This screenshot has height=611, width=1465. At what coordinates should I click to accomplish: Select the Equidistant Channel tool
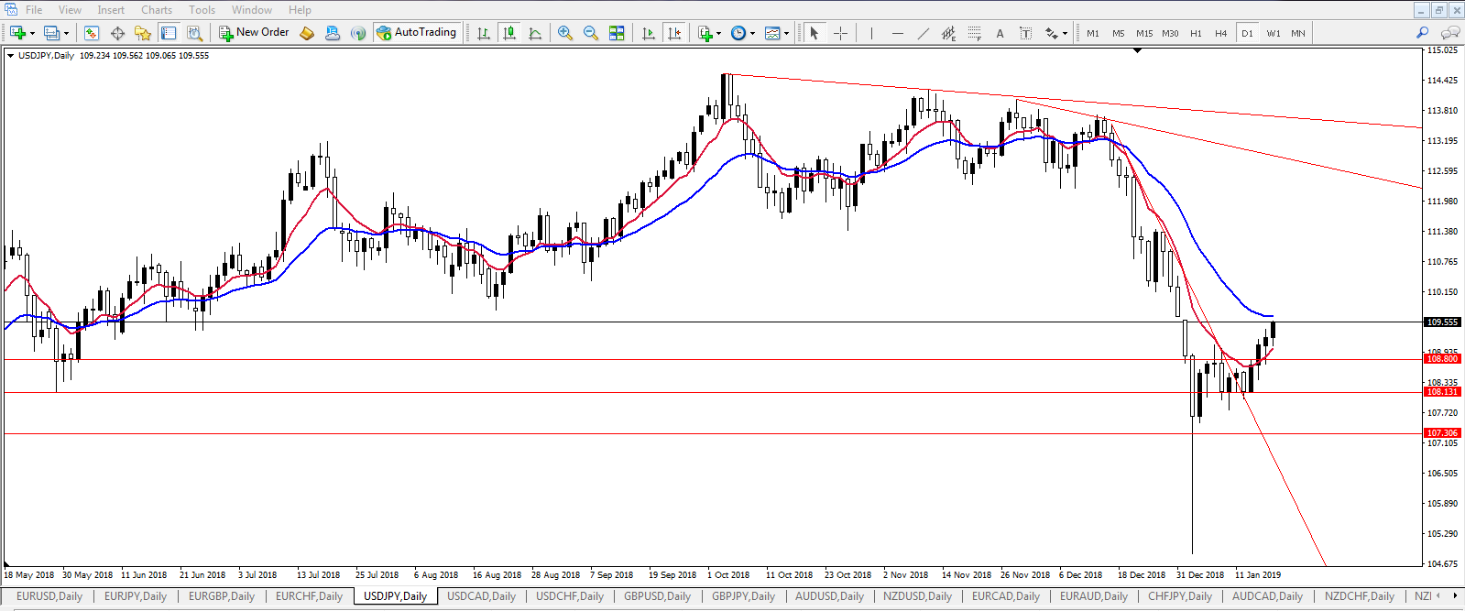point(948,33)
